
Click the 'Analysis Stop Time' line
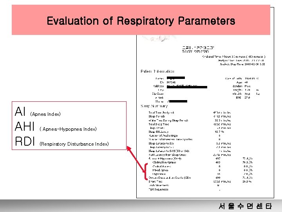[242, 64]
